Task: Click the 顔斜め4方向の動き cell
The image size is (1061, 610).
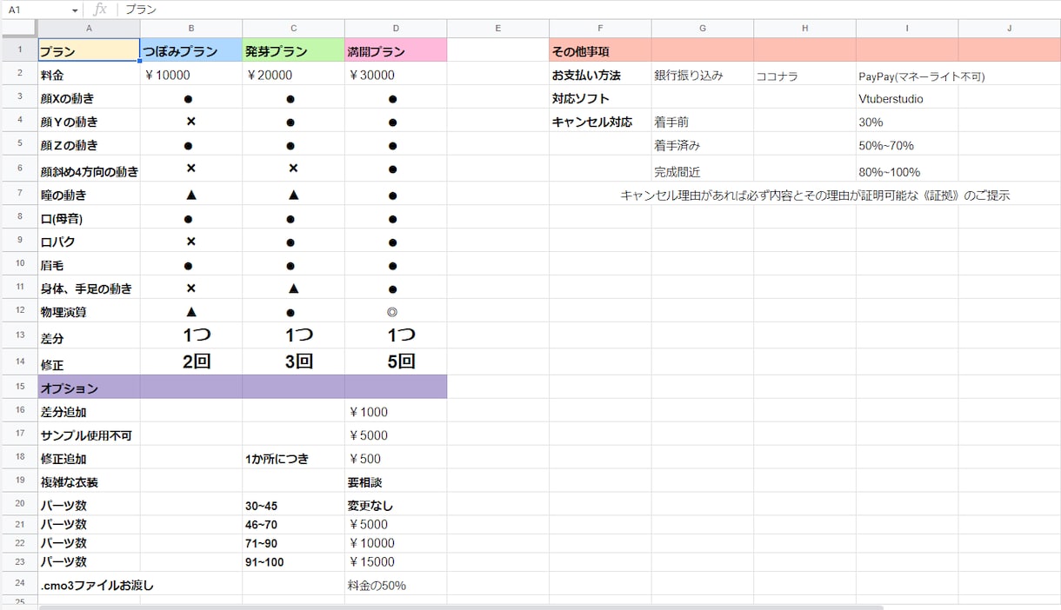Action: coord(90,169)
